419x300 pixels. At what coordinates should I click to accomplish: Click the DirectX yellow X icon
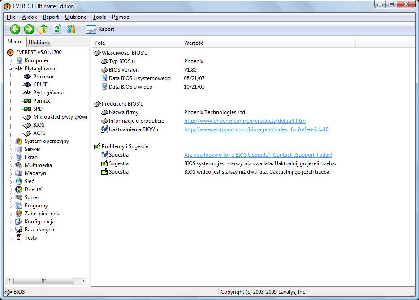point(19,189)
